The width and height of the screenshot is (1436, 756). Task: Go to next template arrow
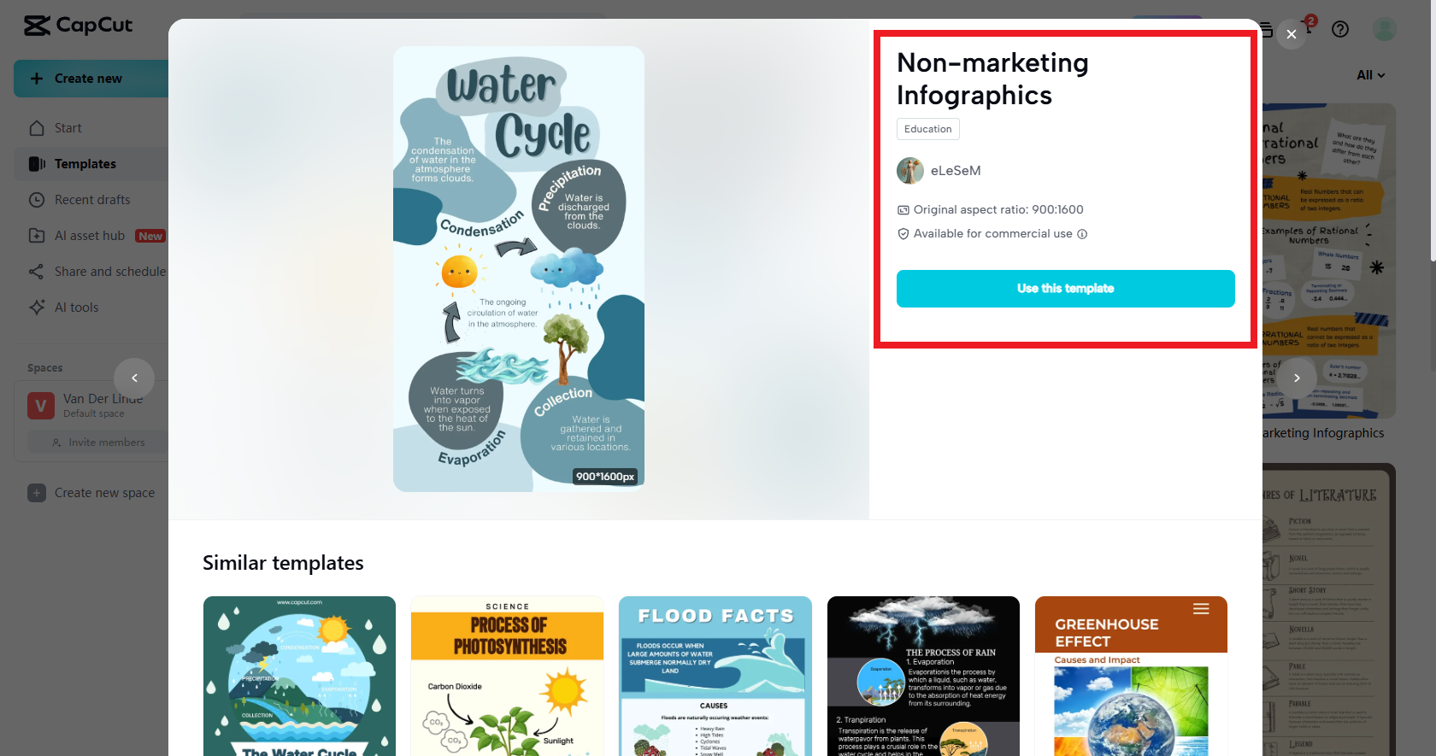(1297, 378)
